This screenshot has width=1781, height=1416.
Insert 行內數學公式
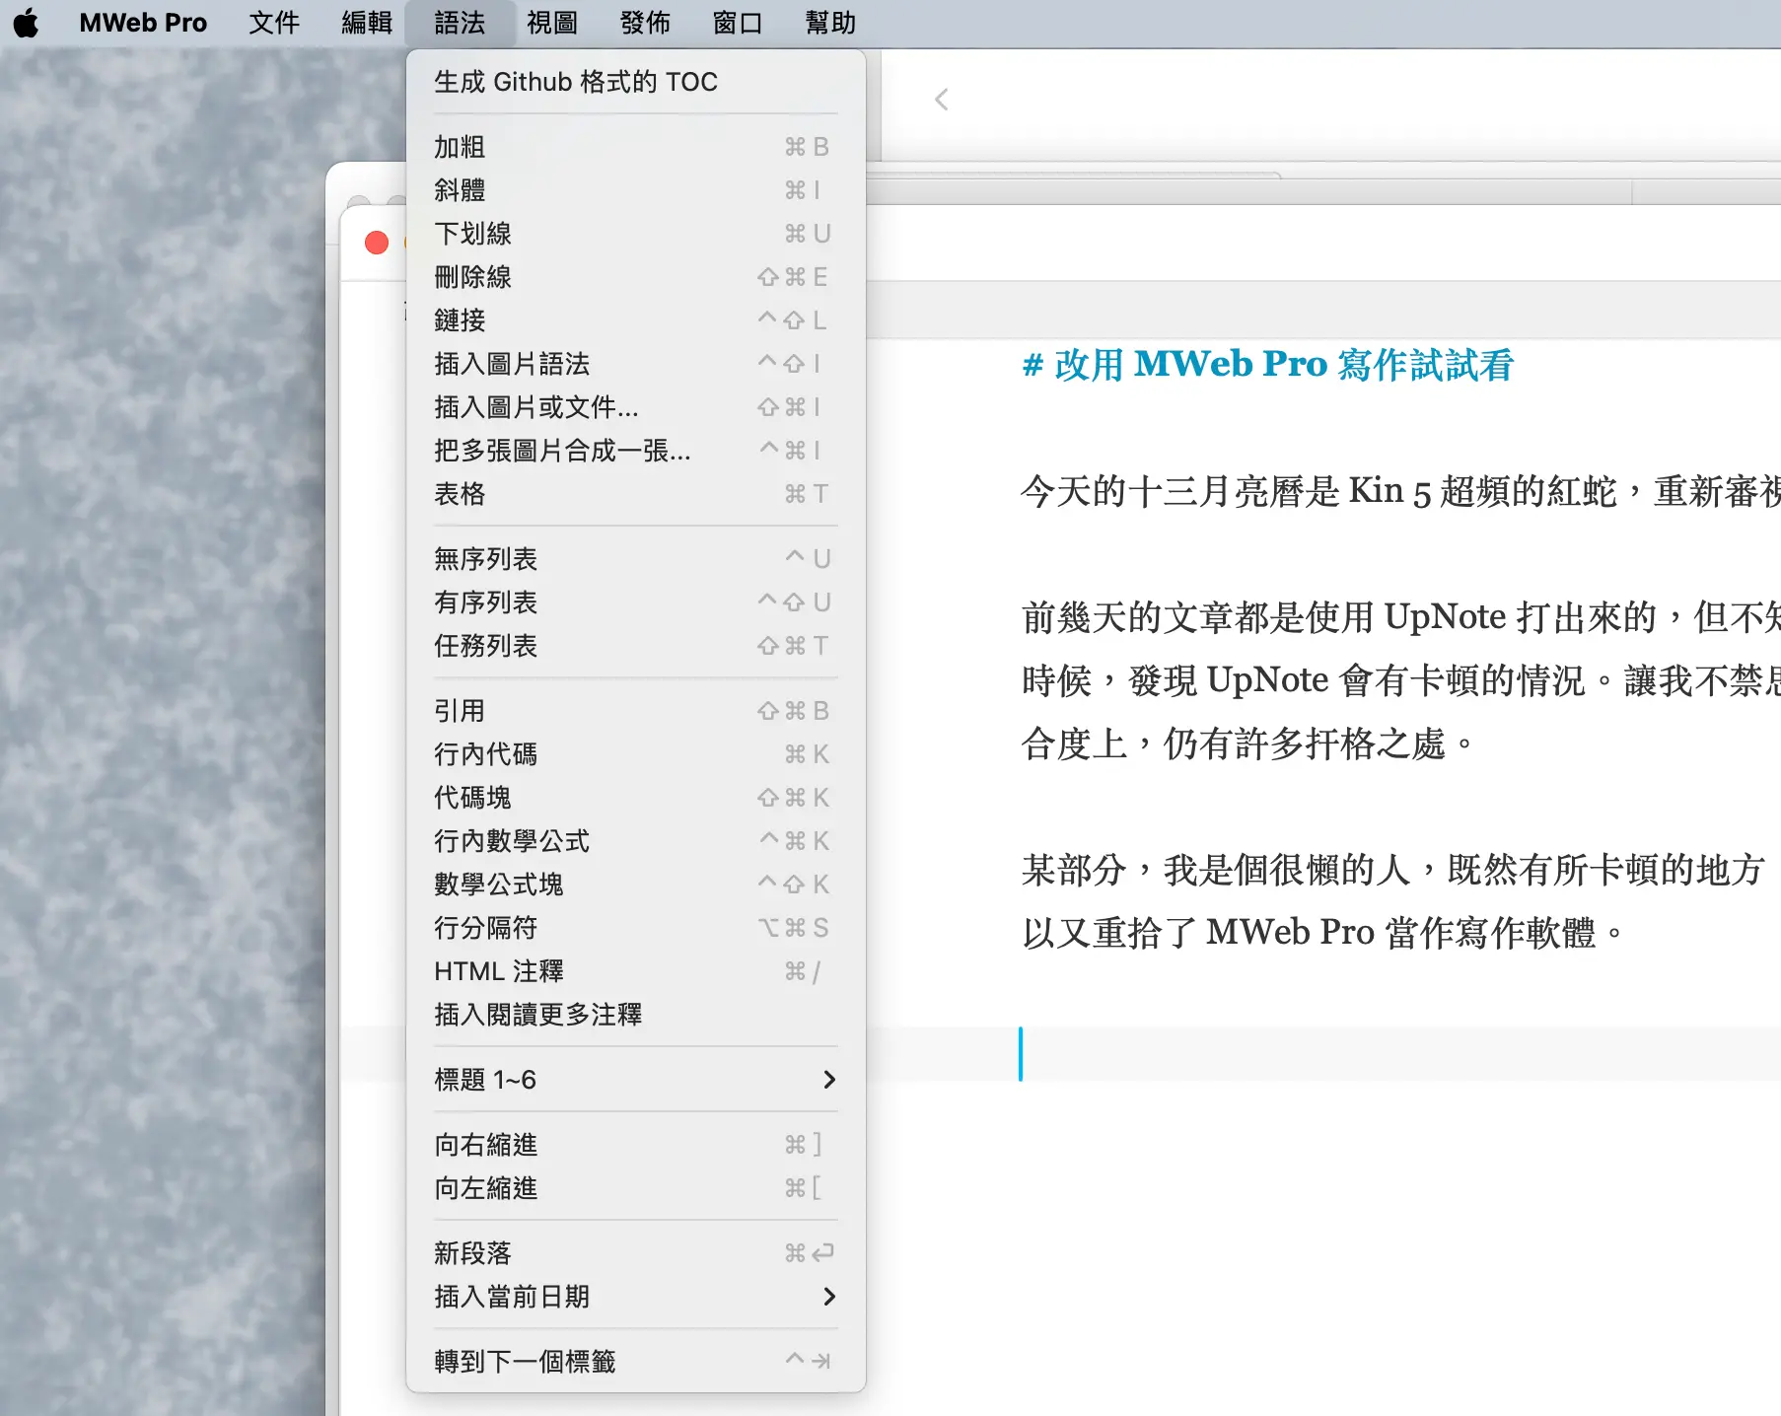click(636, 841)
